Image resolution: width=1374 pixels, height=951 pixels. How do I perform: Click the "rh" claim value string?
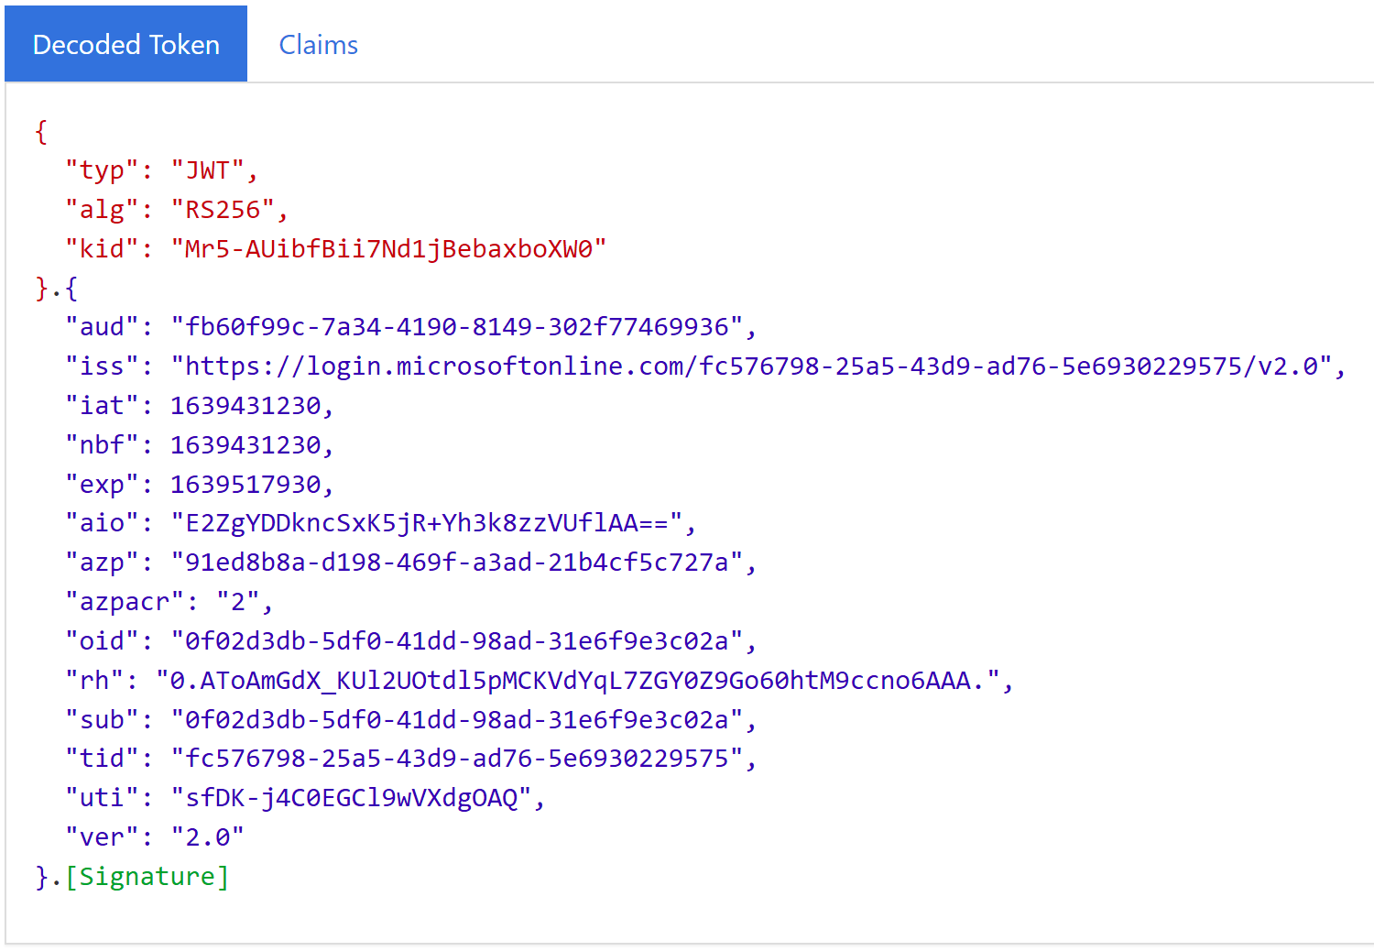[577, 681]
